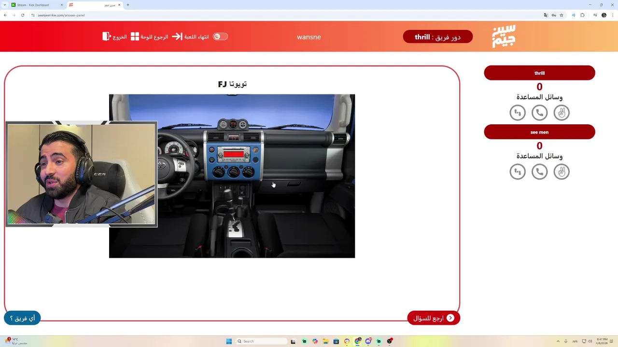This screenshot has width=618, height=347.
Task: Select the see men team name bar
Action: (x=539, y=132)
